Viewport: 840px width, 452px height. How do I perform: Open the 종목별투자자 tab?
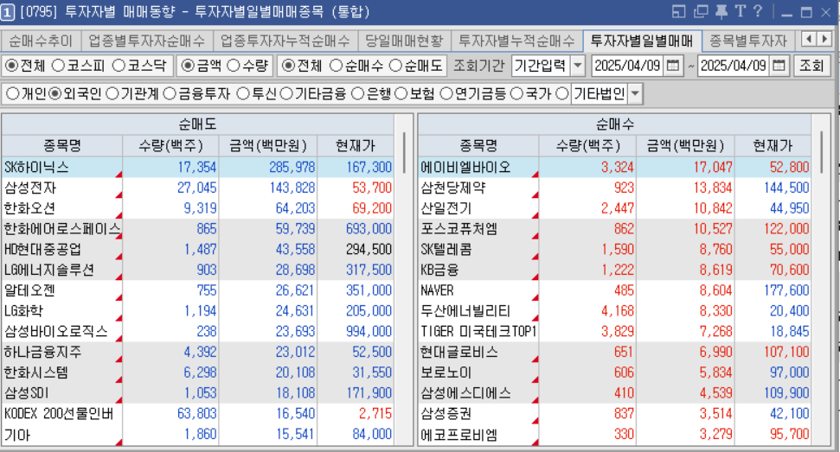747,41
